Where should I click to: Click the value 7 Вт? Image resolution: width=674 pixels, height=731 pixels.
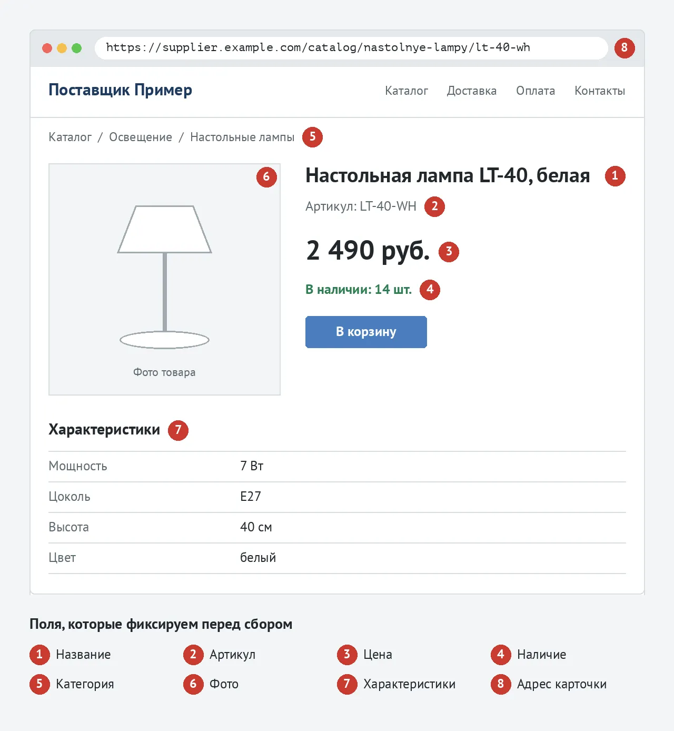pyautogui.click(x=252, y=466)
